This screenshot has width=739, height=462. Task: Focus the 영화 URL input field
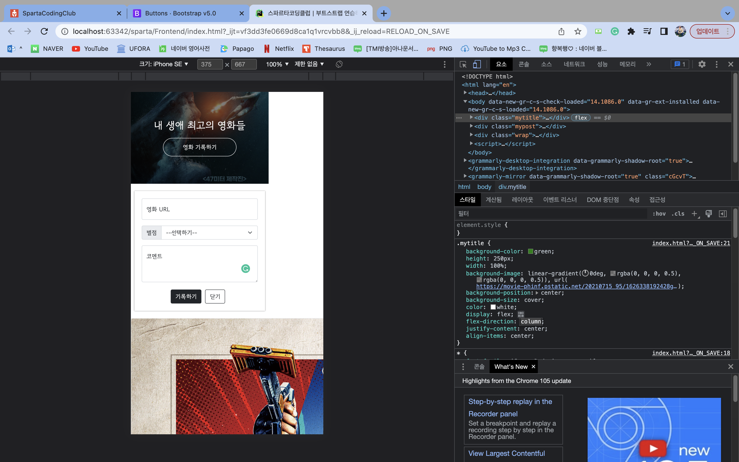[x=200, y=209]
